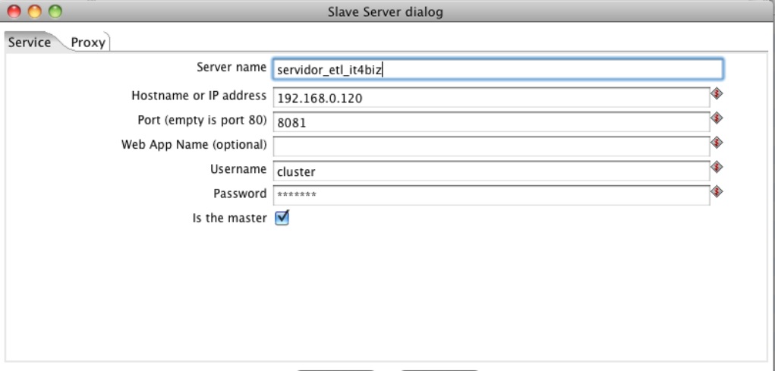Select the Service tab
775x371 pixels.
click(29, 42)
